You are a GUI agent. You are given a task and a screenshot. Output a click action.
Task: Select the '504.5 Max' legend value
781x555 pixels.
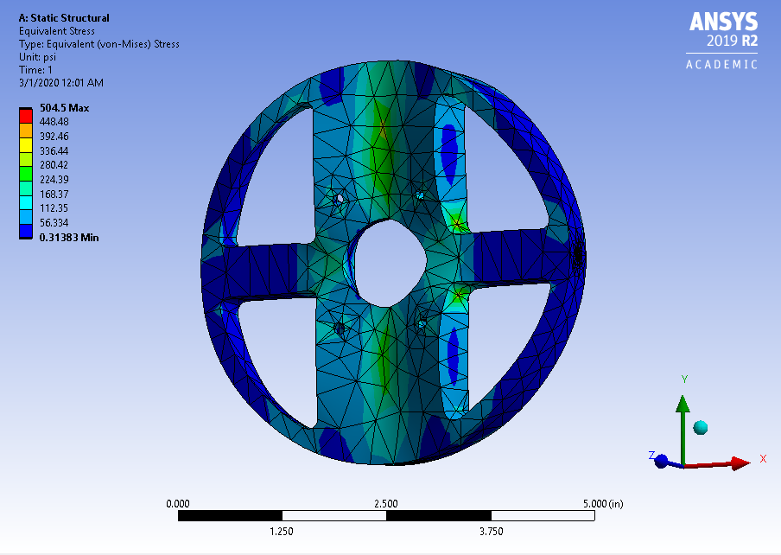pyautogui.click(x=64, y=107)
